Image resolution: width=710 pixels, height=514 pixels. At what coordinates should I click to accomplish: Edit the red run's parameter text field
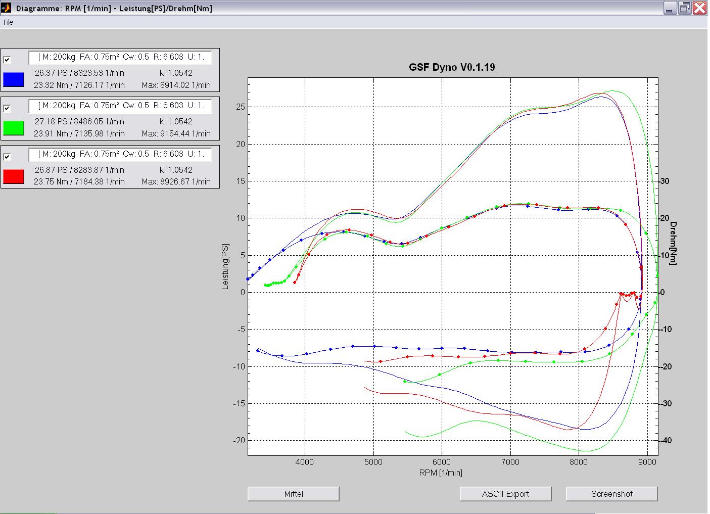point(120,154)
